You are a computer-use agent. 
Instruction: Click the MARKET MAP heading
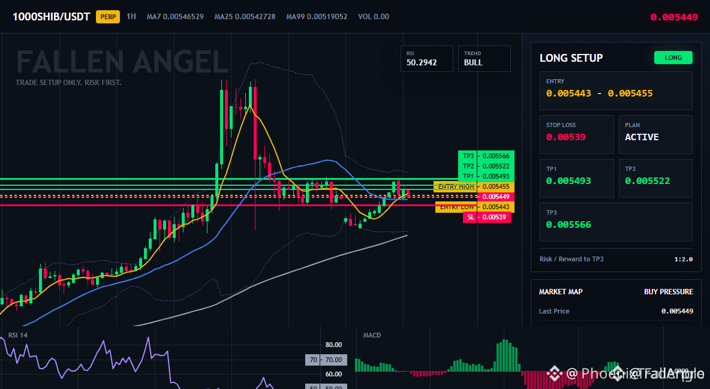(x=561, y=292)
